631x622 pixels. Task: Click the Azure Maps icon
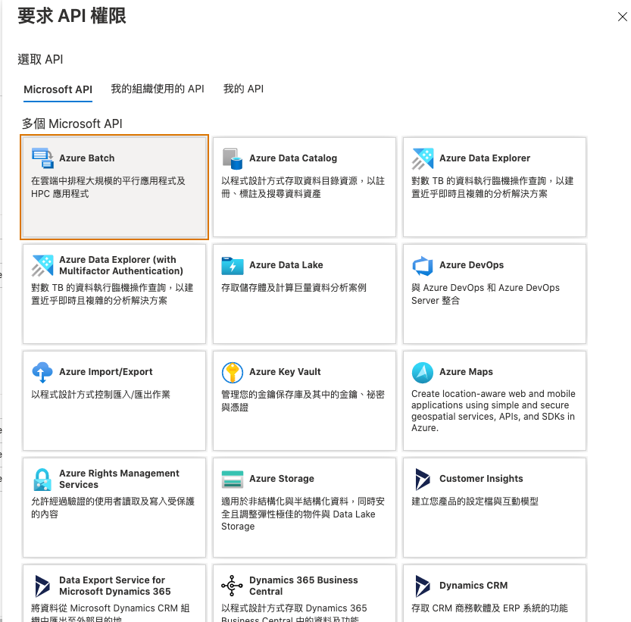click(423, 373)
